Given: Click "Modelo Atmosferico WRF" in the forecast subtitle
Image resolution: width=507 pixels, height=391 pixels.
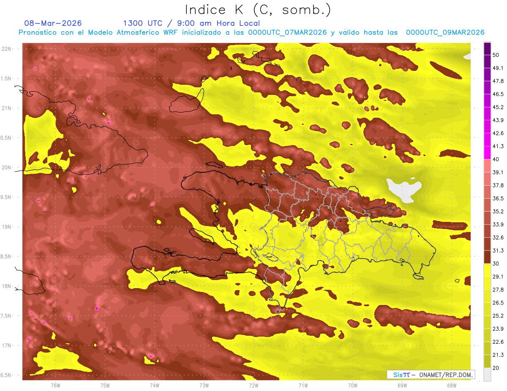Looking at the screenshot, I should click(137, 32).
